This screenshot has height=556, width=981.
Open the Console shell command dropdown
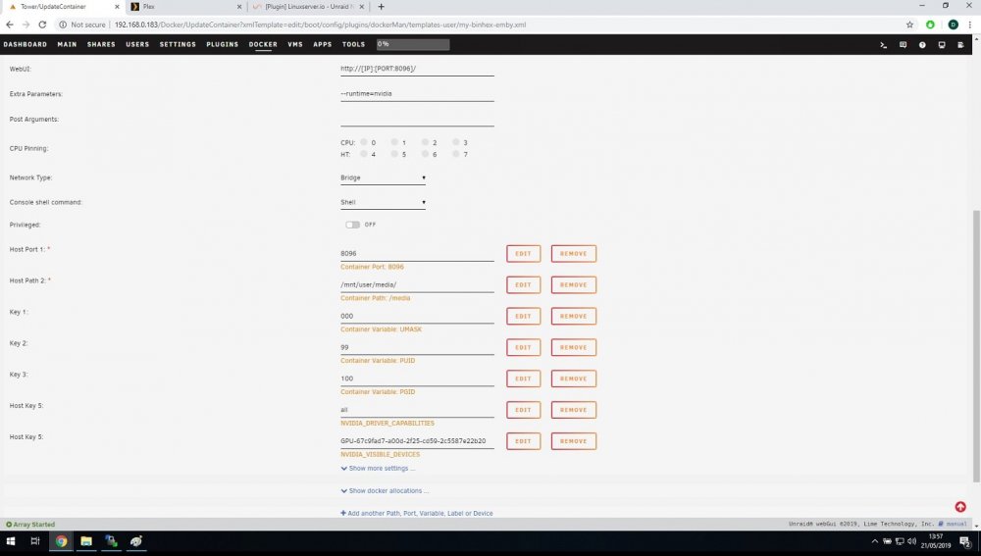[x=383, y=202]
